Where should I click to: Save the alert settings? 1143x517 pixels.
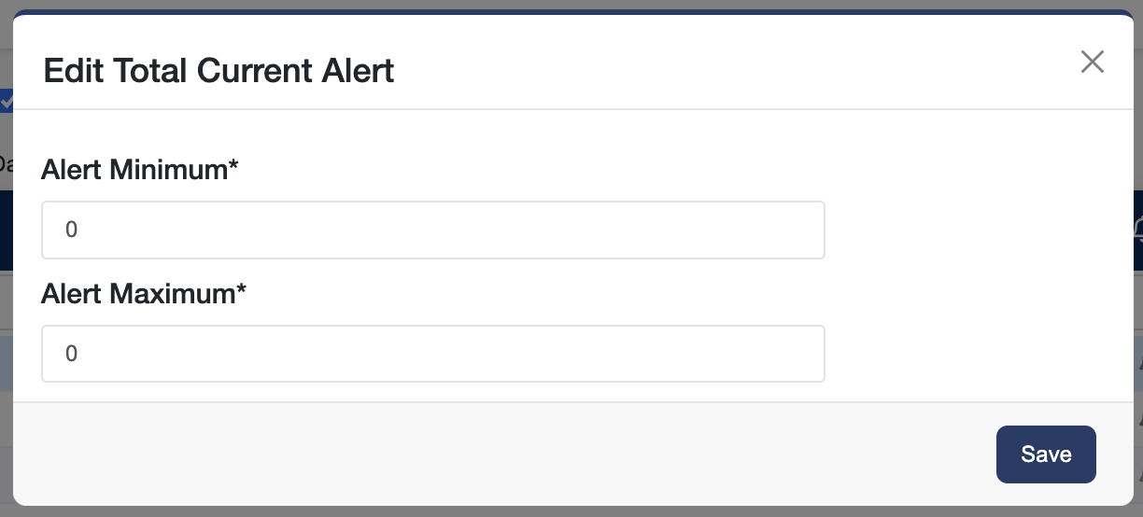pyautogui.click(x=1045, y=454)
